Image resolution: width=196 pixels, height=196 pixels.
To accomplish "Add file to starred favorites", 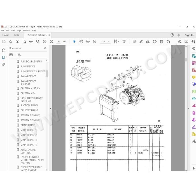I will pos(11,41).
